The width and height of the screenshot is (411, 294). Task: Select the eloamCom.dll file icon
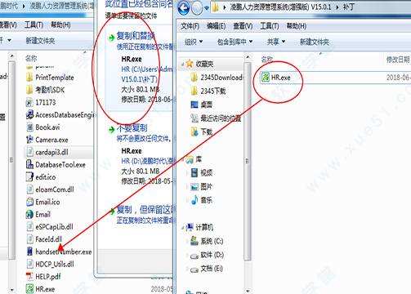click(29, 189)
